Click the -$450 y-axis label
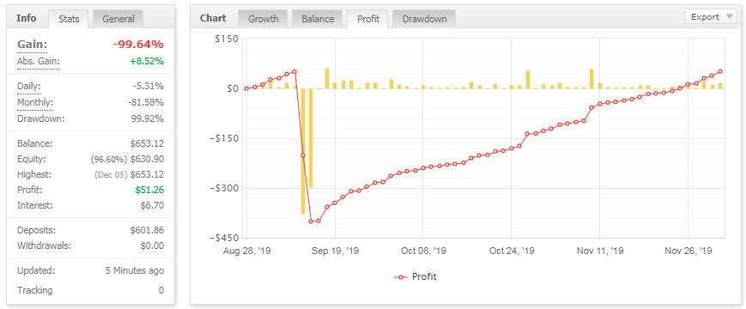Image resolution: width=746 pixels, height=309 pixels. (x=225, y=238)
